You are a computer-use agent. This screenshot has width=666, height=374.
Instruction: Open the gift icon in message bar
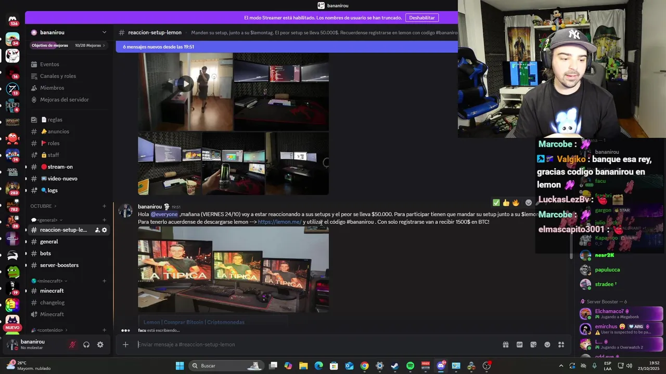tap(505, 344)
